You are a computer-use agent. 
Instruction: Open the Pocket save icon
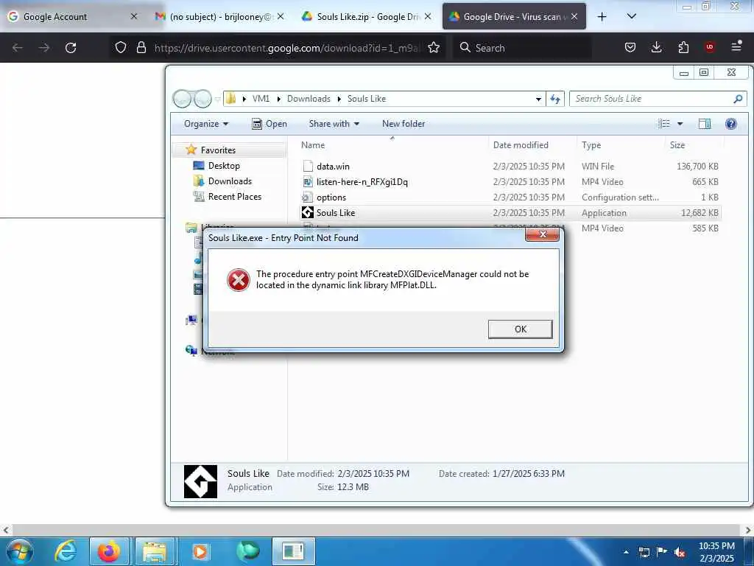[x=630, y=48]
